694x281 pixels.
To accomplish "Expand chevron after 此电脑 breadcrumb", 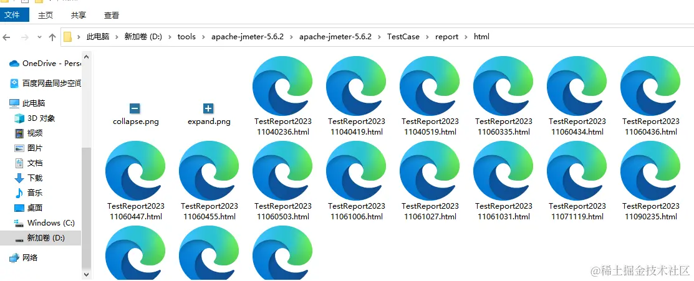I will click(x=117, y=37).
